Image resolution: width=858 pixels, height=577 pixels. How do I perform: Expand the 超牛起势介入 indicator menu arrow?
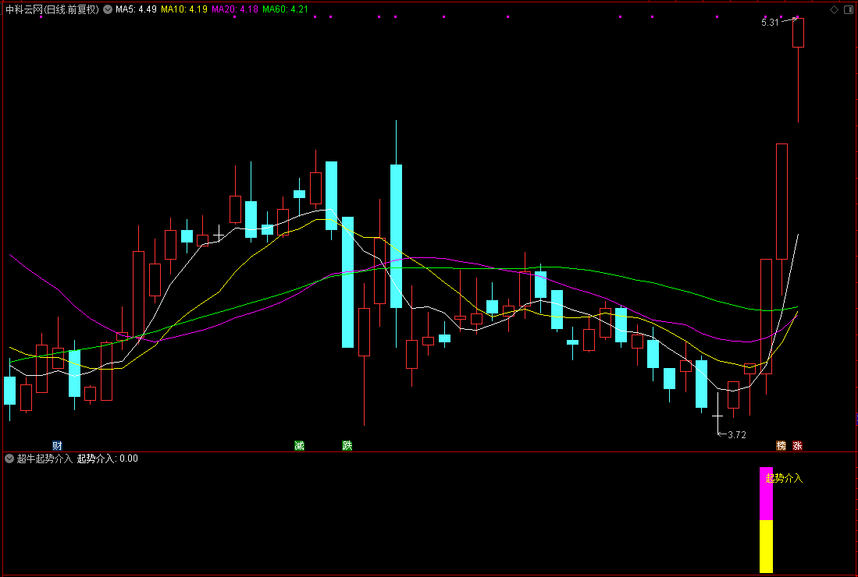9,458
